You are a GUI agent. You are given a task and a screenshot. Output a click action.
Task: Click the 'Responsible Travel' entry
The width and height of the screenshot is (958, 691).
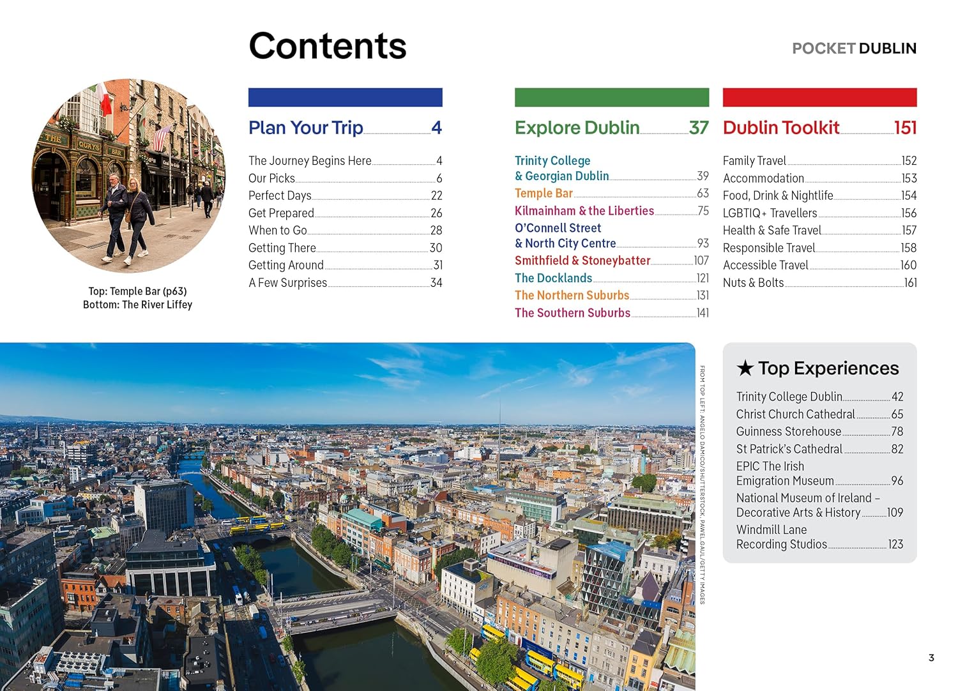click(819, 248)
